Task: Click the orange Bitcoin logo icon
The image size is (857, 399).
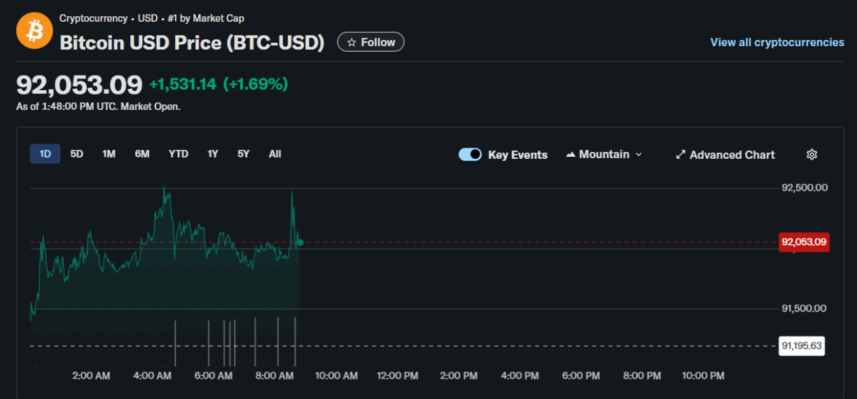Action: click(35, 30)
